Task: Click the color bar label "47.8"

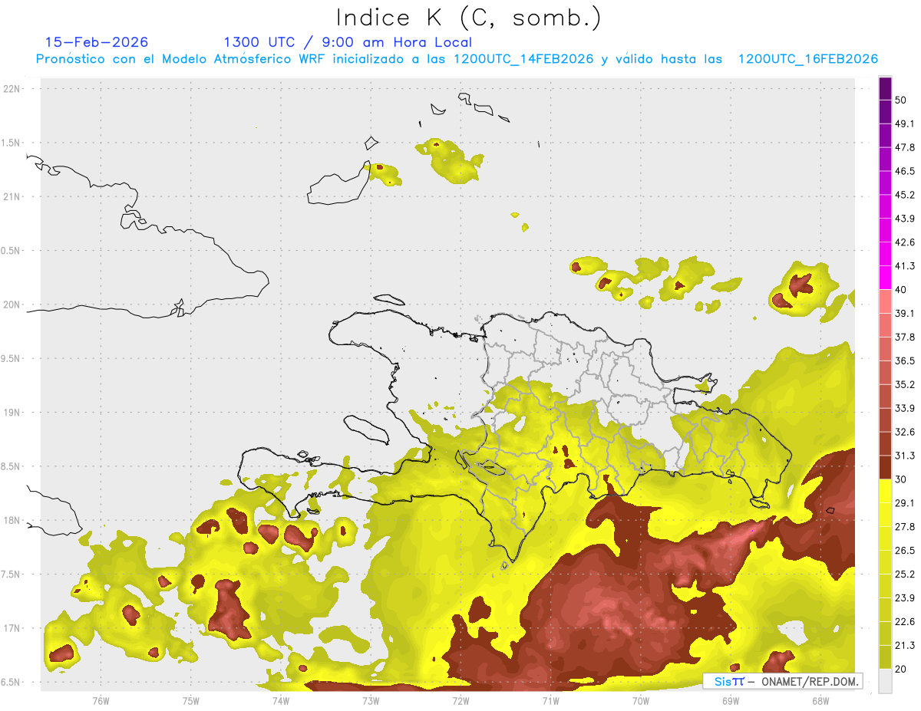Action: point(904,147)
